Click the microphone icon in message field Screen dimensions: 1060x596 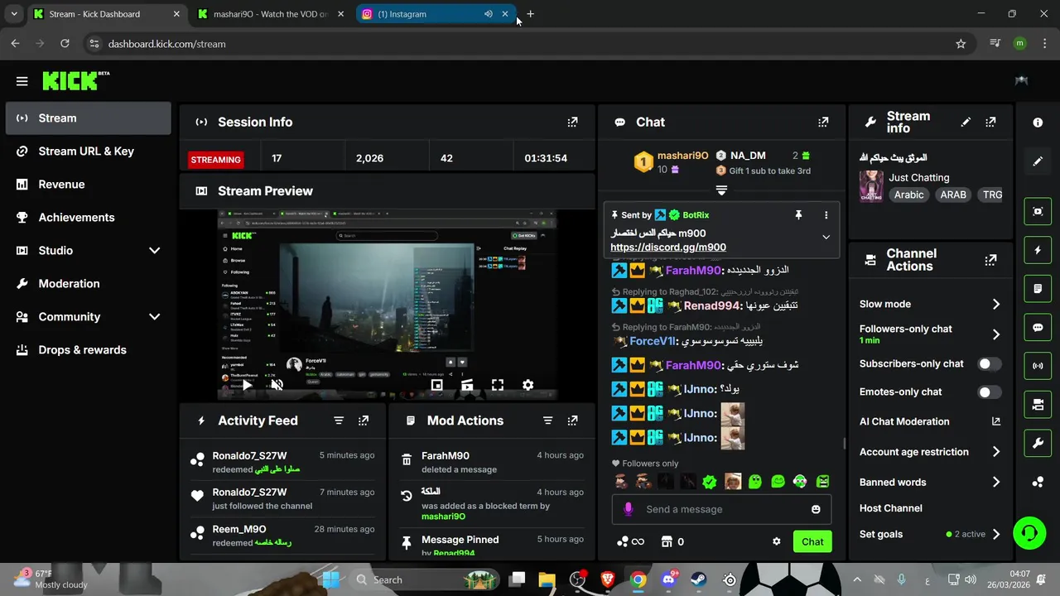click(628, 509)
